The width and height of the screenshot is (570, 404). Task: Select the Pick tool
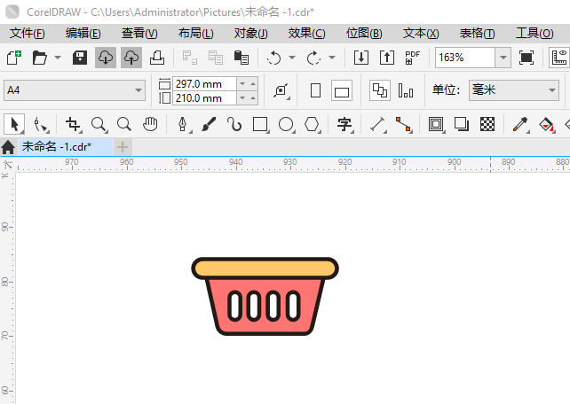(x=14, y=124)
